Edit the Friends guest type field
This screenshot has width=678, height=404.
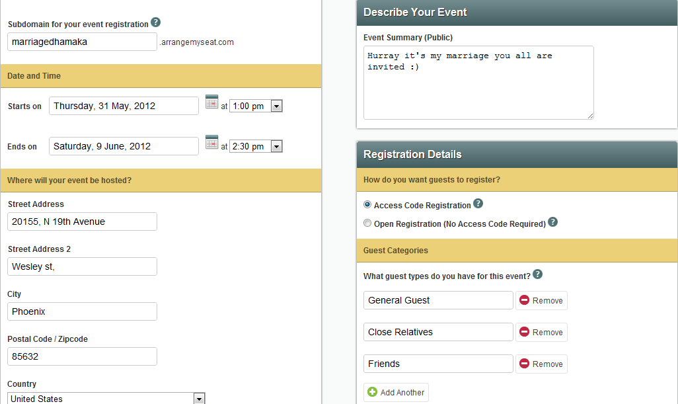click(x=438, y=364)
